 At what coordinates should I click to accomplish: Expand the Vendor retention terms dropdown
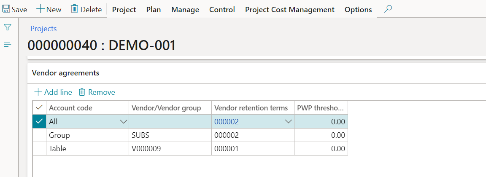point(289,122)
